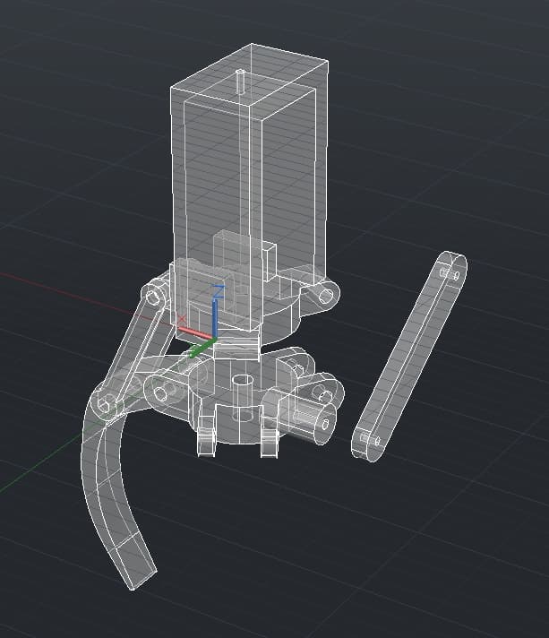Pick the upper-left pivot hole of the linkage
Screen dimensions: 549x638
click(153, 297)
